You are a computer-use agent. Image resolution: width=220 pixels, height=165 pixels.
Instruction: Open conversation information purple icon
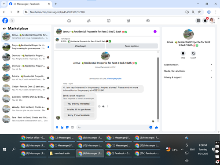(x=155, y=32)
